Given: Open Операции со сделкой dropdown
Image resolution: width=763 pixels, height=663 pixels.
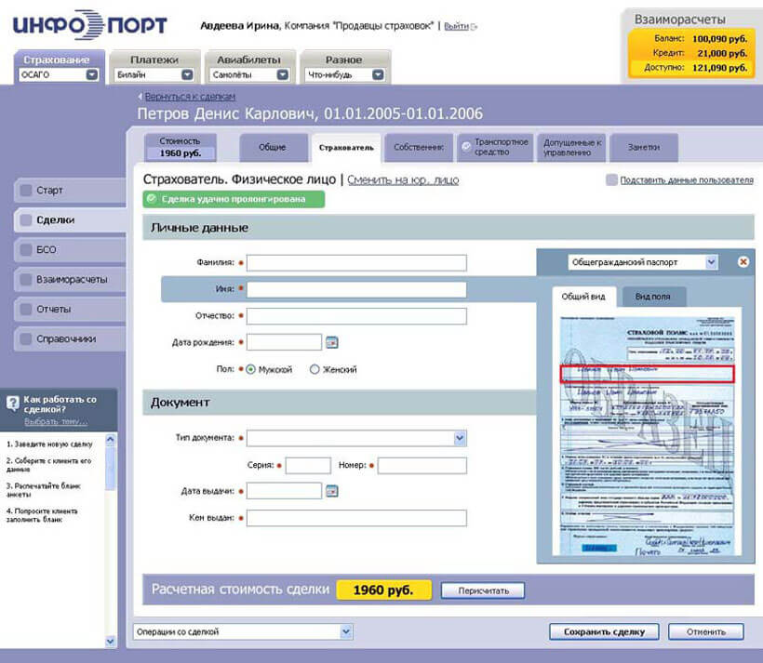Looking at the screenshot, I should [x=346, y=632].
